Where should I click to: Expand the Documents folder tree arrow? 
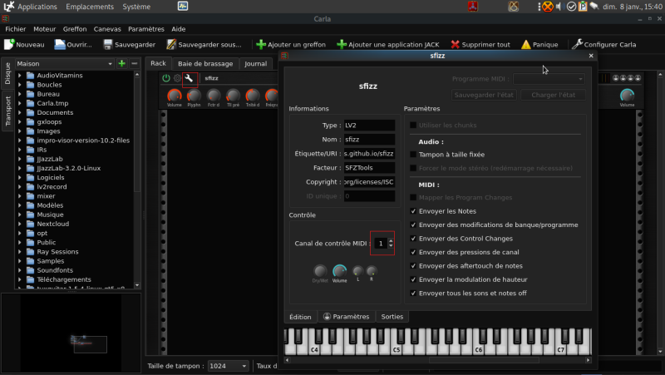[x=19, y=113]
